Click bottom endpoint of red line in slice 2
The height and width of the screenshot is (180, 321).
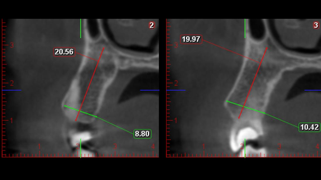click(x=76, y=120)
